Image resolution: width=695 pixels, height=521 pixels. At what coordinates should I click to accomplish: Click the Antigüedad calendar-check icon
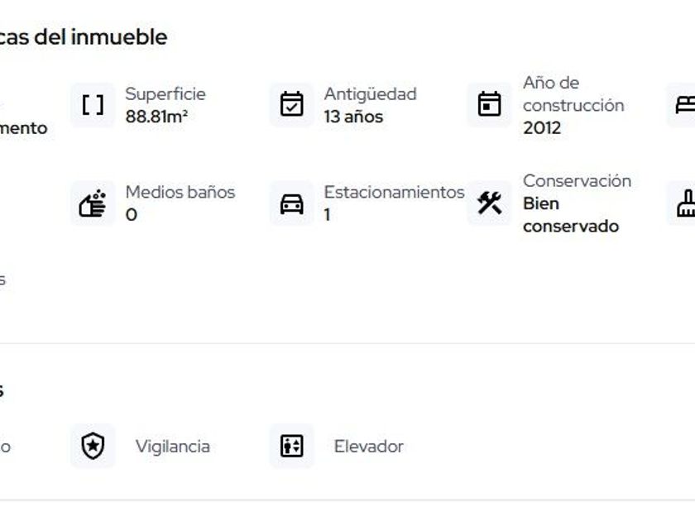[x=291, y=105]
